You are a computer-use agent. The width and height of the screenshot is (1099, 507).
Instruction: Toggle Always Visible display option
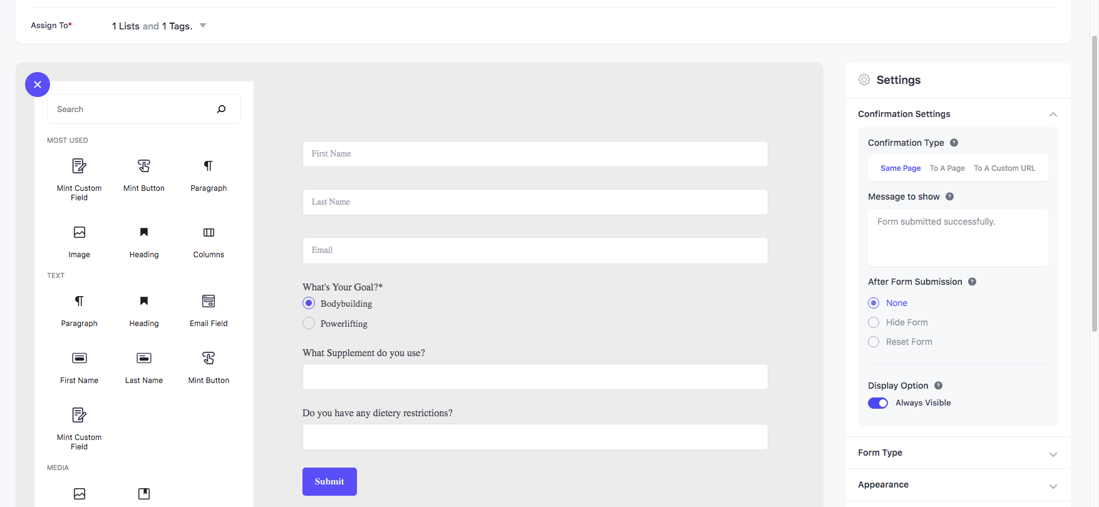tap(878, 403)
